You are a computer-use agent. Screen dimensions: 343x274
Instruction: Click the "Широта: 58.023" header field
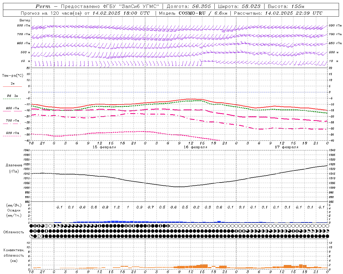pyautogui.click(x=239, y=6)
